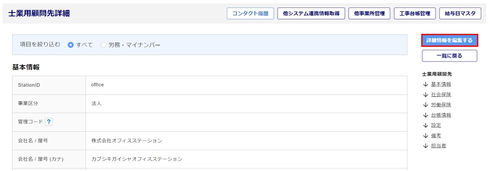Open 工事台帳管理
Image resolution: width=490 pixels, height=171 pixels.
click(x=415, y=13)
